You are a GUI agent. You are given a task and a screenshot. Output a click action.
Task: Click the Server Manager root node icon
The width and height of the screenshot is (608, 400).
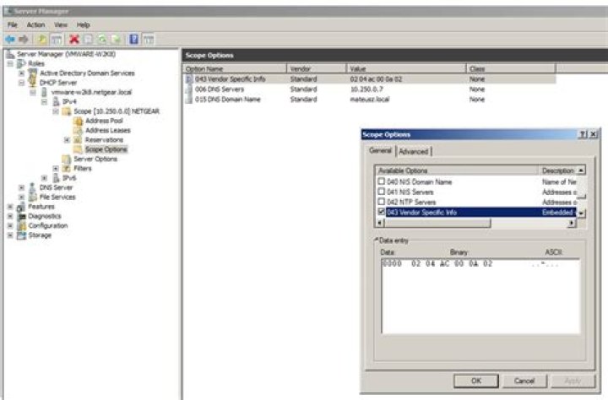pyautogui.click(x=10, y=54)
